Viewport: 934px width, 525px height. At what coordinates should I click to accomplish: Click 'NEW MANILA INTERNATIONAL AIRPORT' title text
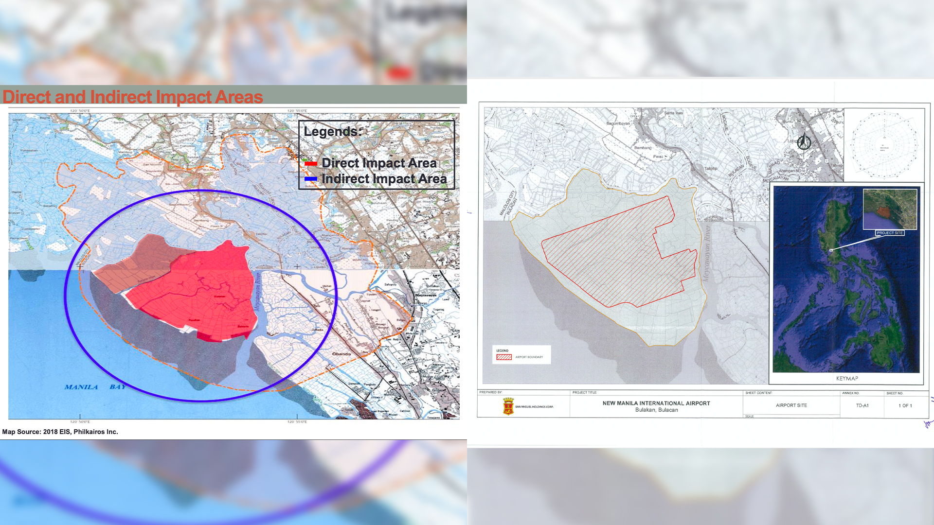pyautogui.click(x=656, y=403)
